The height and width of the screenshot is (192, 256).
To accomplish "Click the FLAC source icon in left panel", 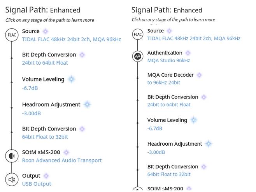I will point(12,35).
